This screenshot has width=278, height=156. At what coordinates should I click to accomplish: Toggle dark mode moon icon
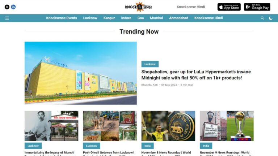(x=270, y=18)
